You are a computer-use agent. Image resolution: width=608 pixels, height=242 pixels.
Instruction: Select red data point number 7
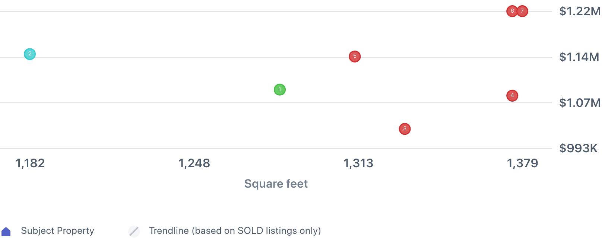(x=523, y=11)
